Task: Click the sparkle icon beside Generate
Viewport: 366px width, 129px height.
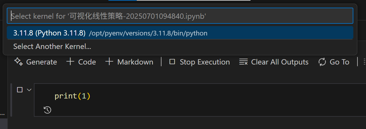Action: click(x=19, y=62)
